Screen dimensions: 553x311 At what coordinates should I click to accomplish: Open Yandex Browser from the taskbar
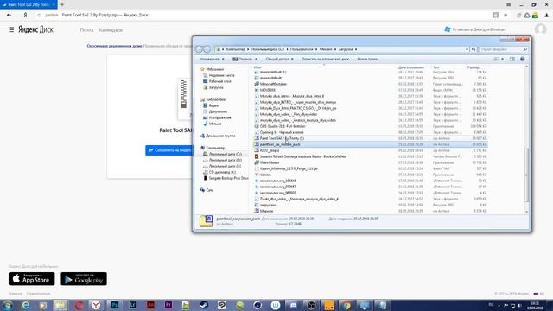click(x=96, y=305)
